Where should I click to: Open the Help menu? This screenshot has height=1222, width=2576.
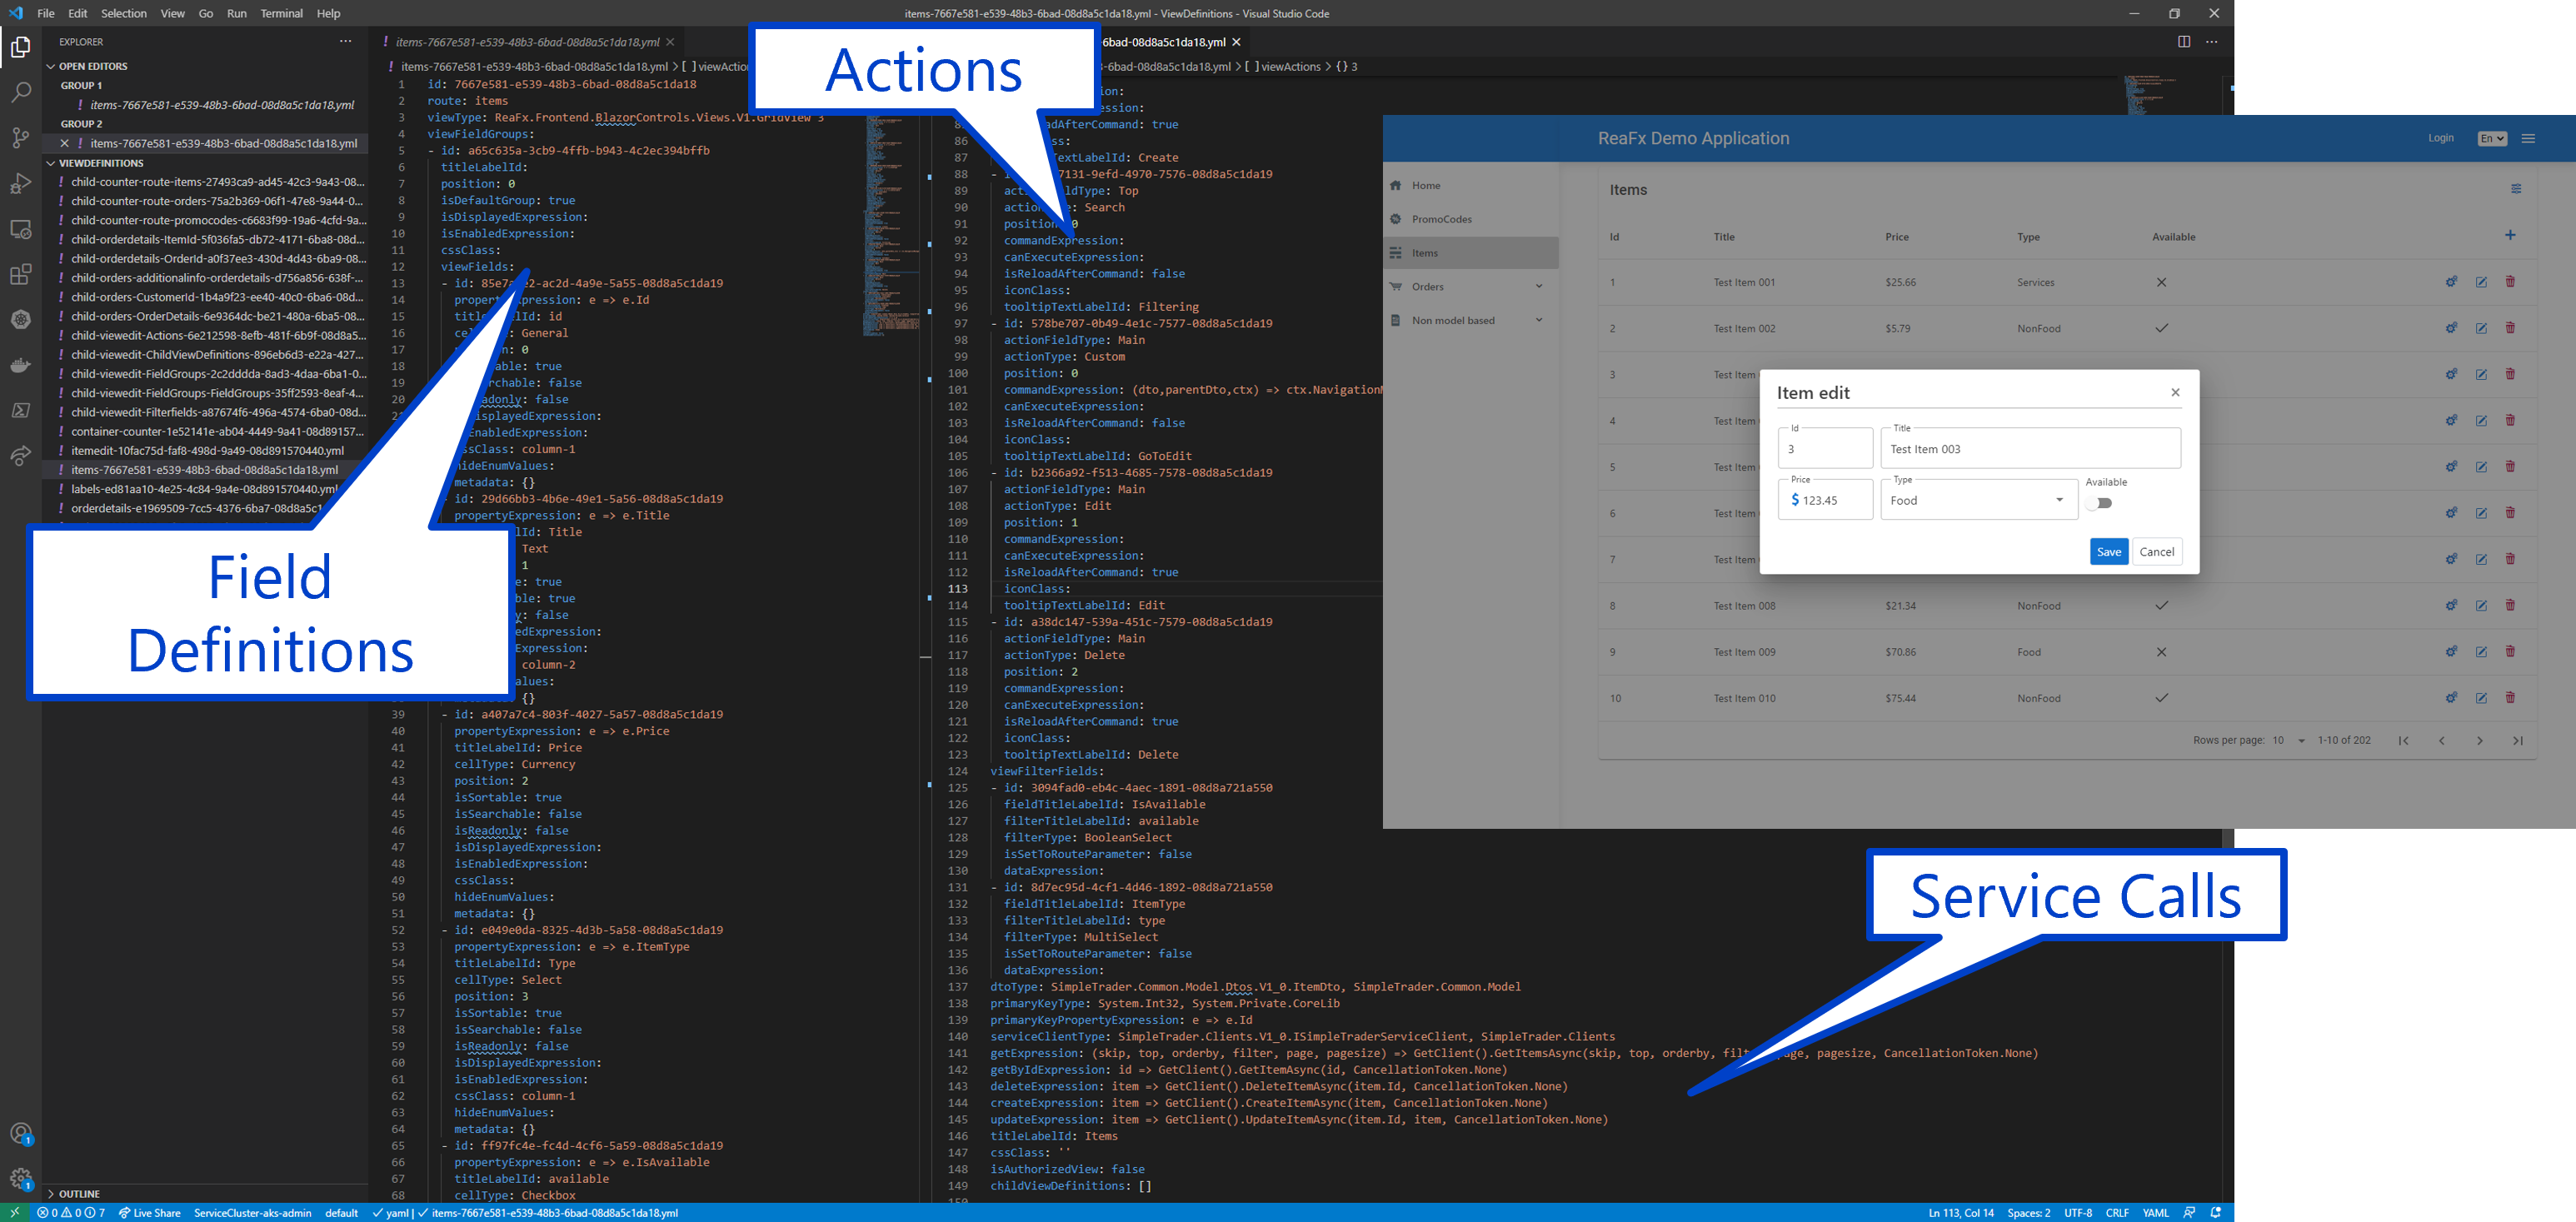(328, 13)
